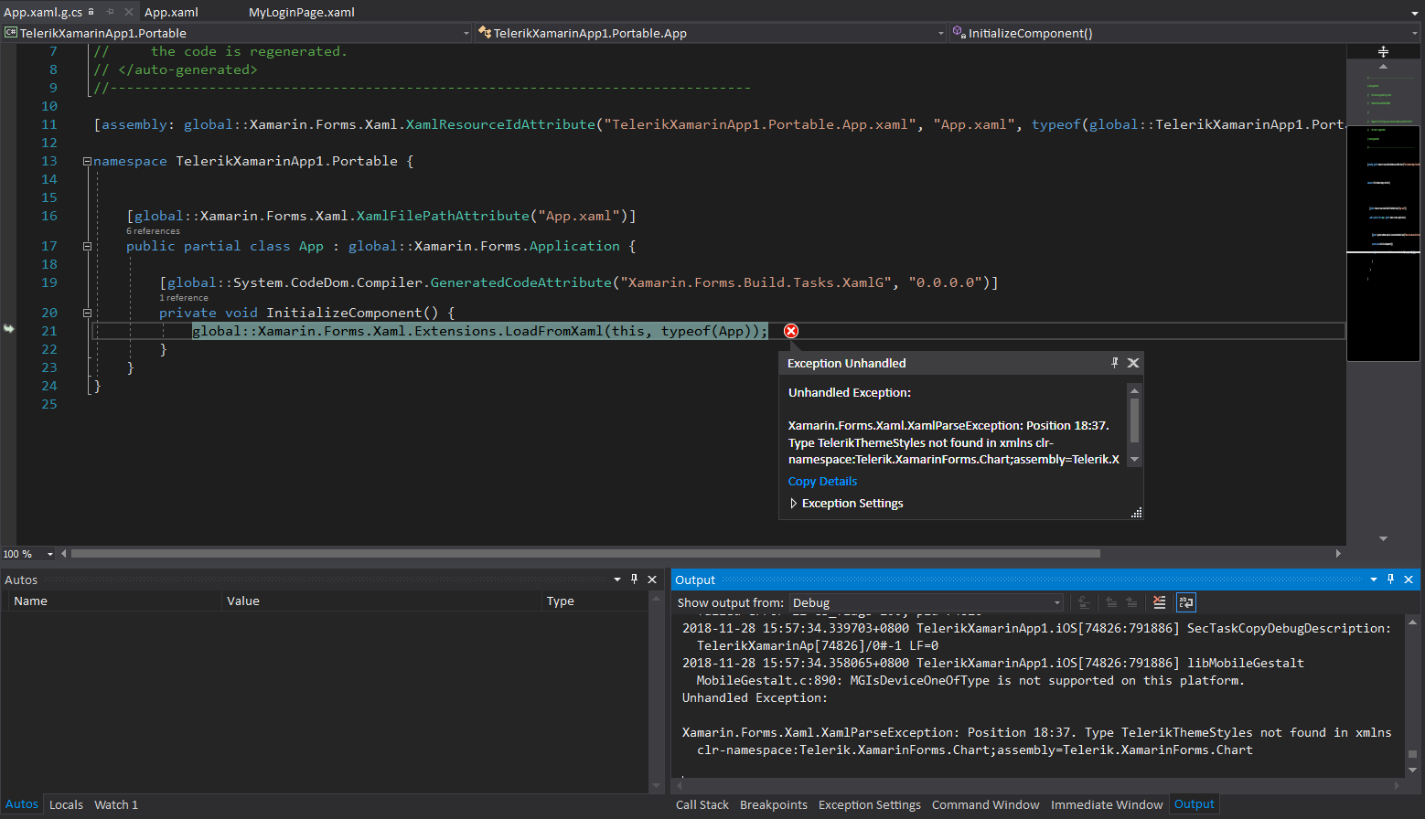Screen dimensions: 1425x819
Task: Toggle word wrap in Output window
Action: (x=1185, y=602)
